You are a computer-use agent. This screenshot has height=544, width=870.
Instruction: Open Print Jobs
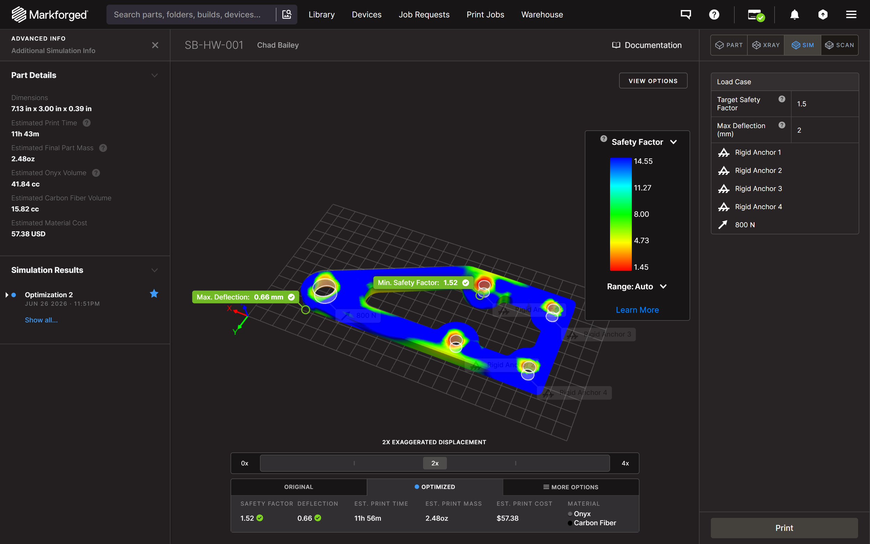485,14
